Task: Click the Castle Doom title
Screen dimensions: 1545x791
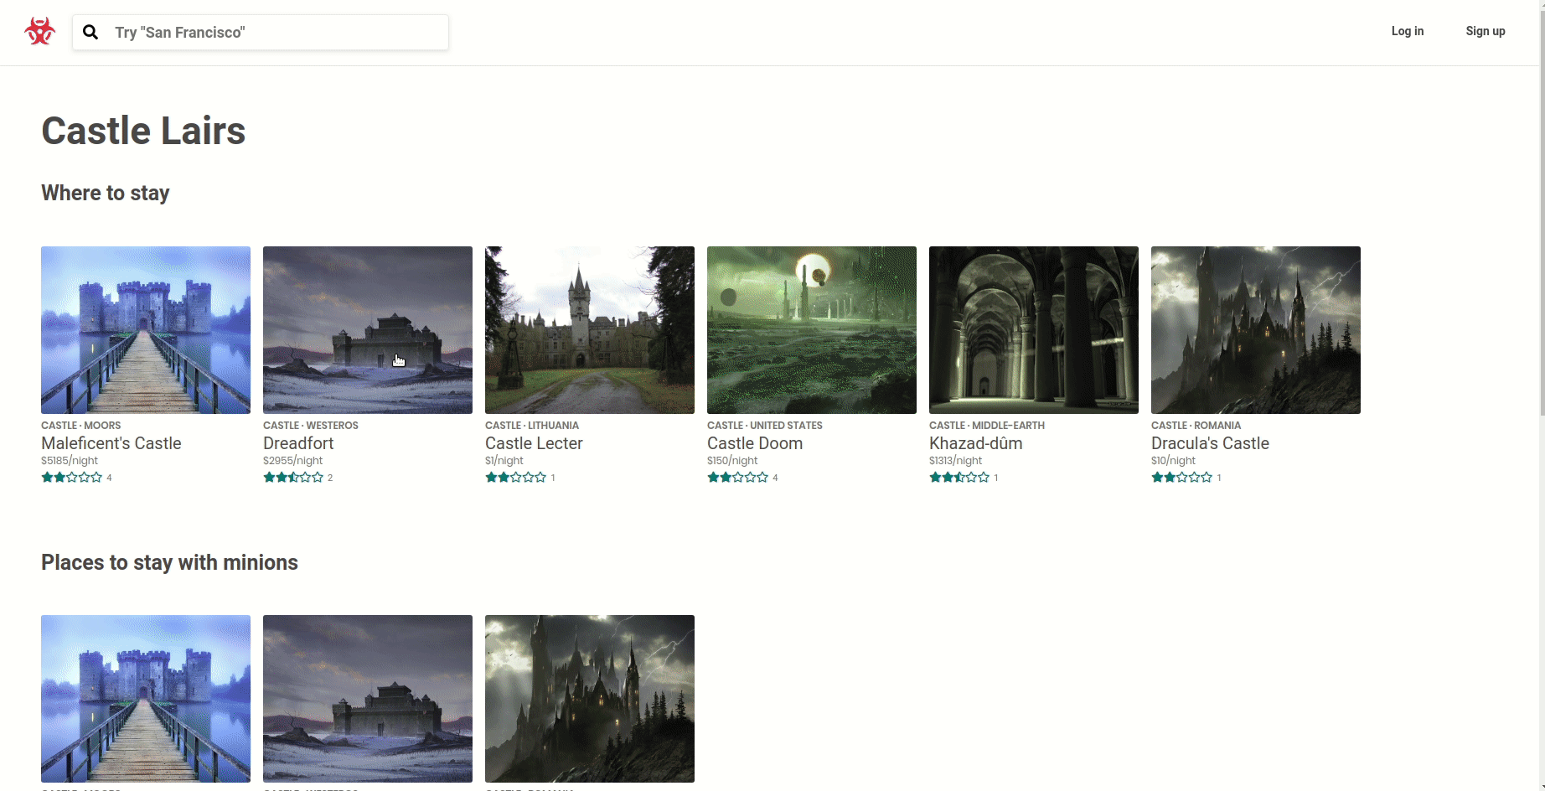Action: click(x=755, y=443)
